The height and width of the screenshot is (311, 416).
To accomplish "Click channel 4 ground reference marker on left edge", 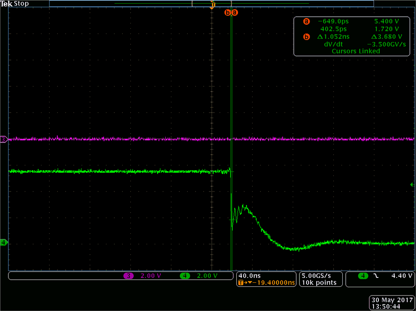I will 4,243.
